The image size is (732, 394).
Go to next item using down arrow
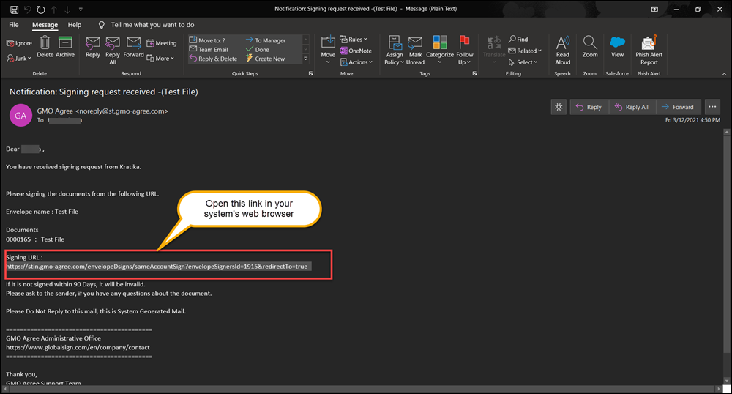click(x=67, y=10)
